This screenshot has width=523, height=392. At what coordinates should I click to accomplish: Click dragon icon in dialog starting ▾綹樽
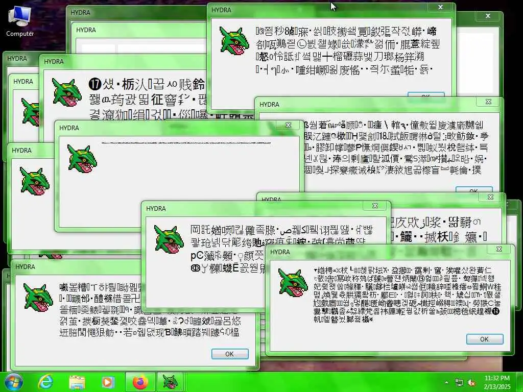293,283
